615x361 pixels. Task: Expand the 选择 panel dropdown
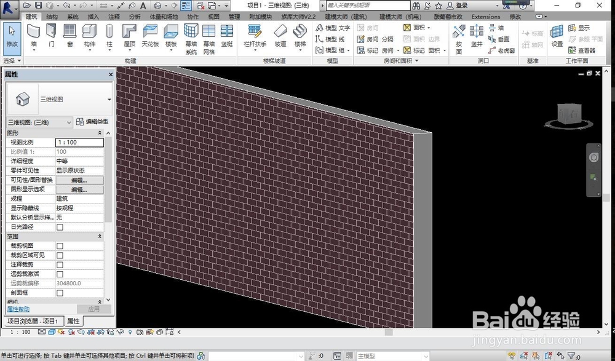click(12, 61)
